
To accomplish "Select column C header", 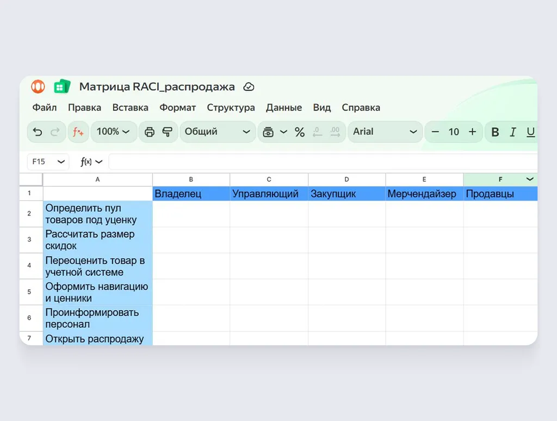I will tap(269, 180).
